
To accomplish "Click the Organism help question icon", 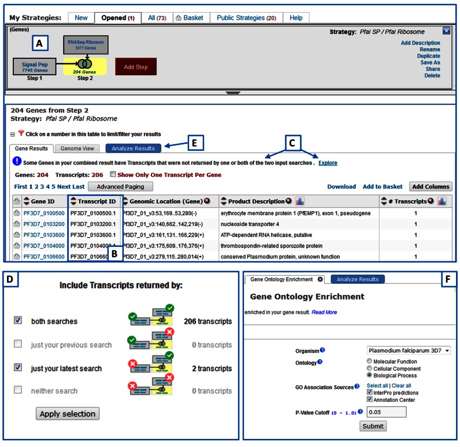I will click(322, 350).
